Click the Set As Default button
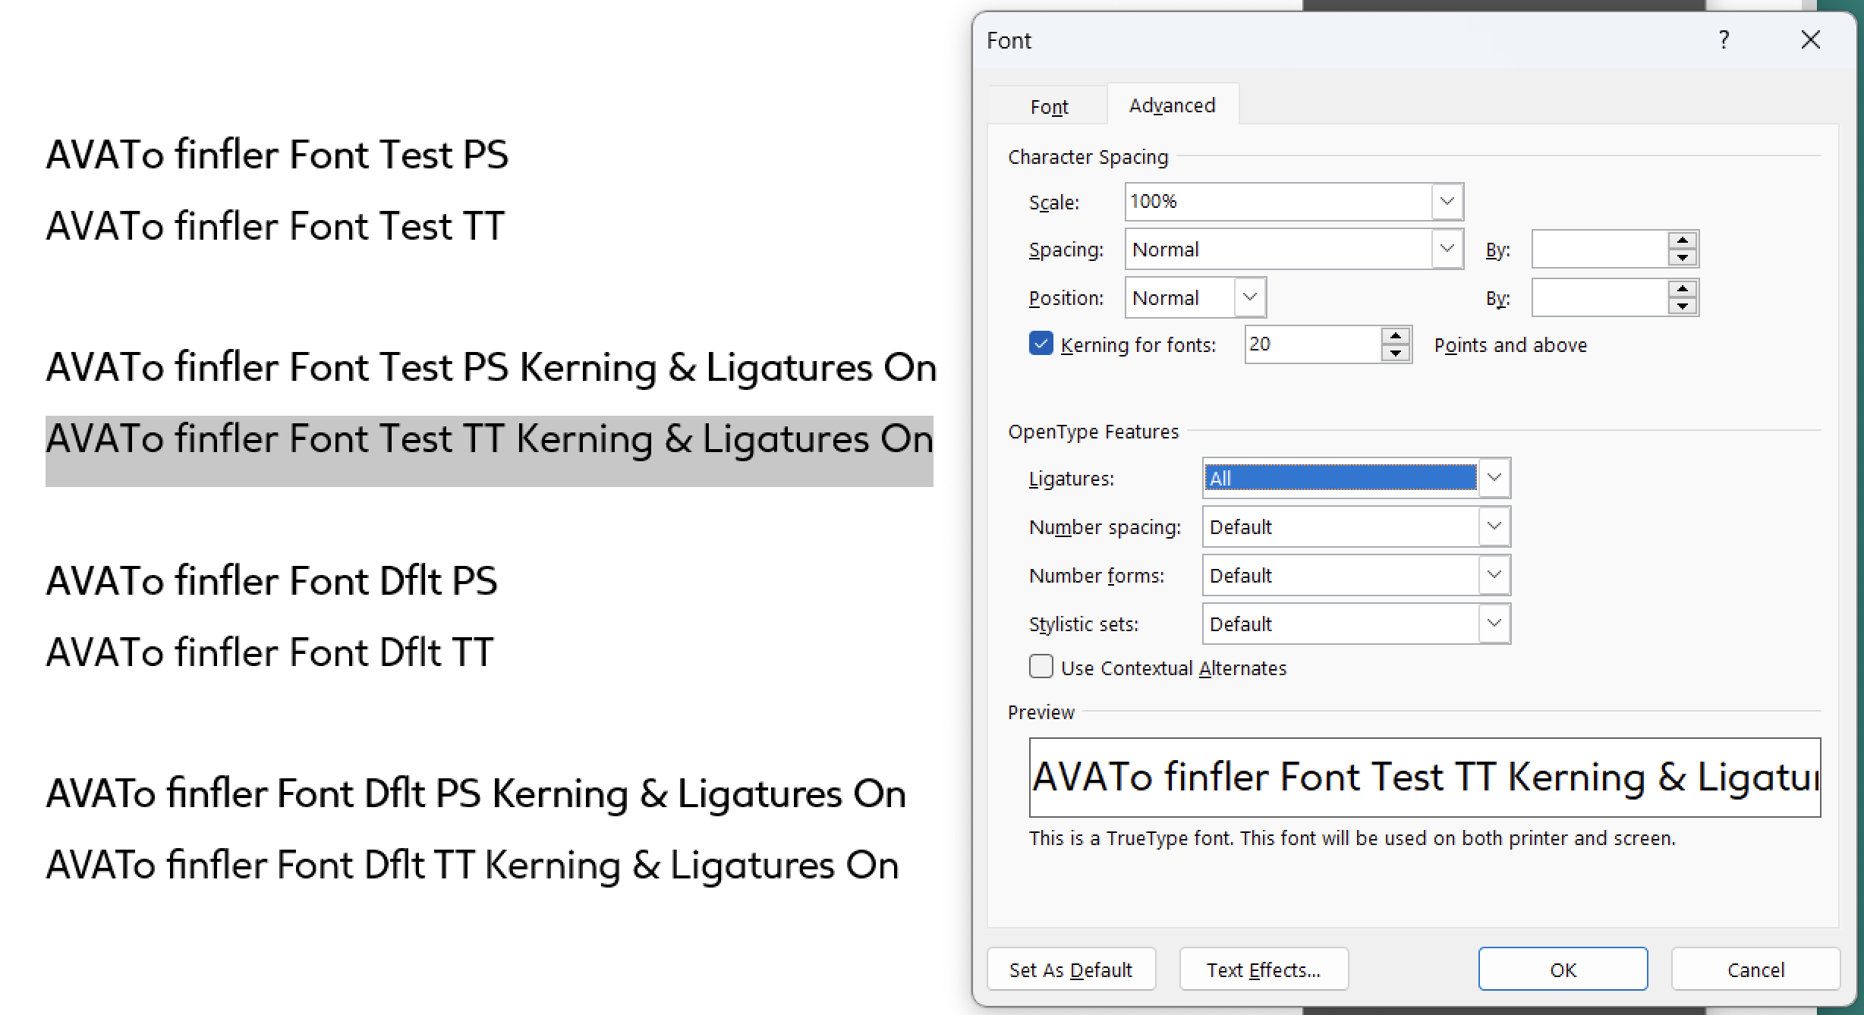This screenshot has width=1864, height=1015. (x=1070, y=969)
